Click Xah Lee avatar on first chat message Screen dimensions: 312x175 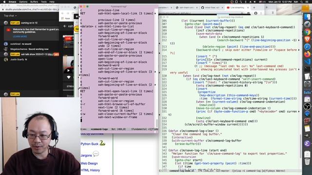click(6, 23)
